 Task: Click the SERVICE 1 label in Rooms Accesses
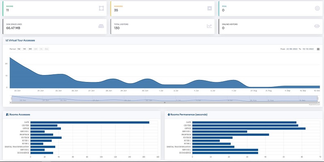[x=25, y=132]
